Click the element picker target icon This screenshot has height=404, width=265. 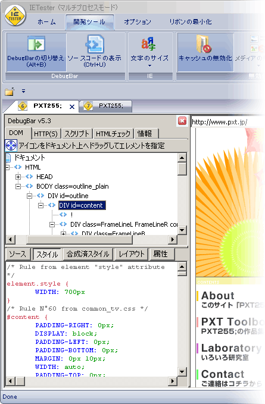coord(11,146)
